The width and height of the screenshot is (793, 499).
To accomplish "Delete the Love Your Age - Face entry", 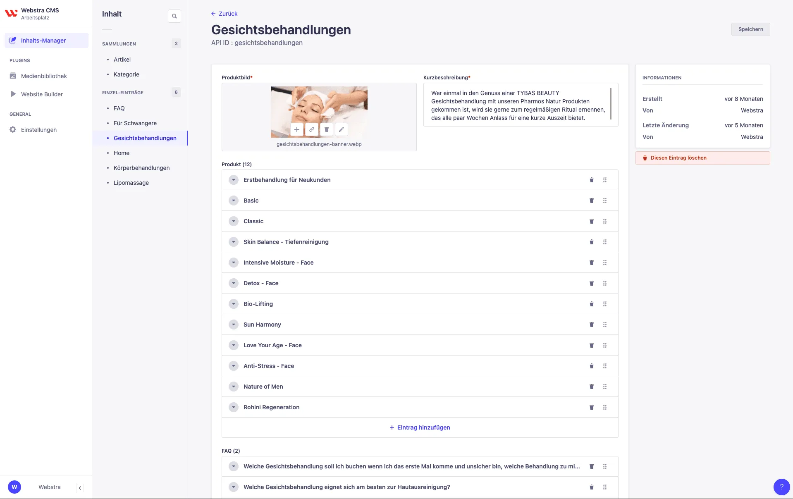I will (x=592, y=345).
